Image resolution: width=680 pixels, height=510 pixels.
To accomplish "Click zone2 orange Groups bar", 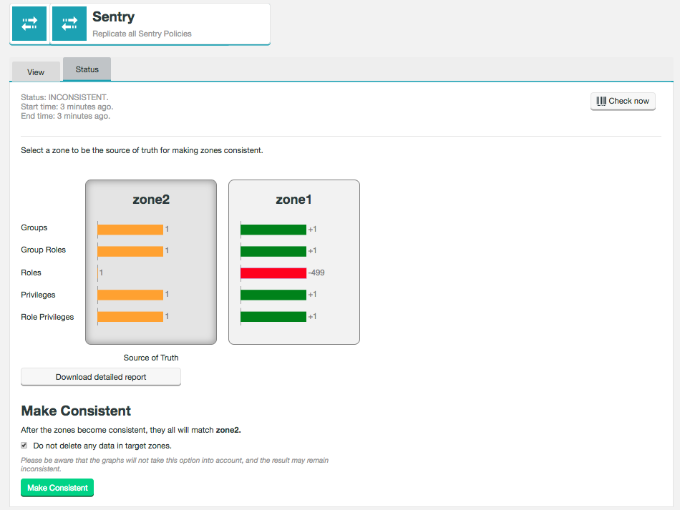I will click(130, 229).
